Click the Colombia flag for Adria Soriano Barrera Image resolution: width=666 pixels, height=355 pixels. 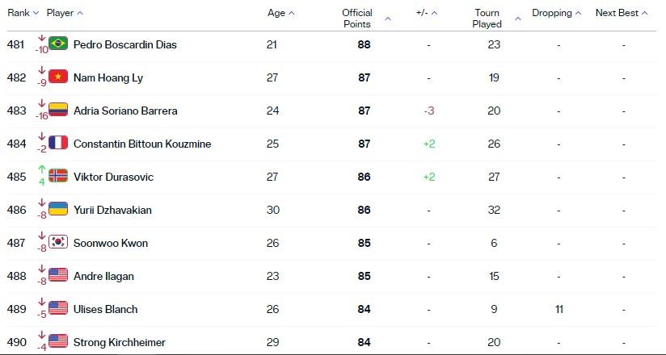58,110
